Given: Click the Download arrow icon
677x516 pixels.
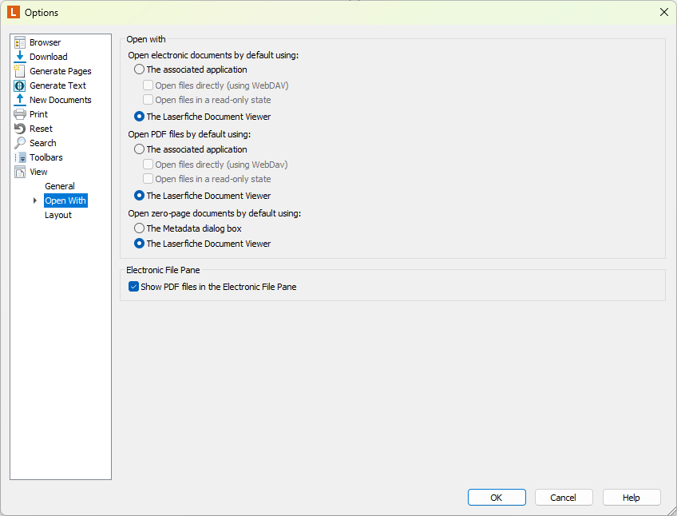Looking at the screenshot, I should (20, 57).
